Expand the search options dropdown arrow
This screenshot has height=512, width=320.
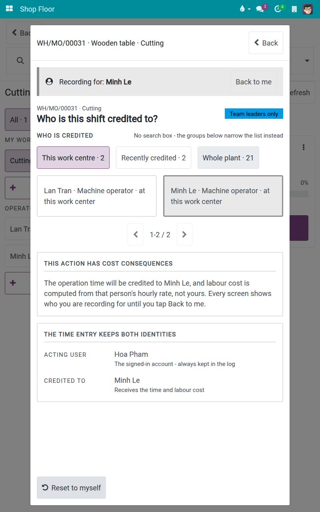[307, 61]
